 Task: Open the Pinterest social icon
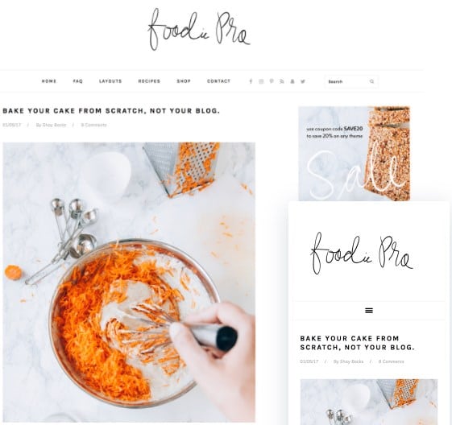coord(272,81)
